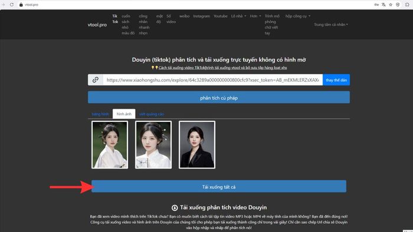Open the first thumbnail with green background
The image size is (413, 232).
pyautogui.click(x=110, y=145)
